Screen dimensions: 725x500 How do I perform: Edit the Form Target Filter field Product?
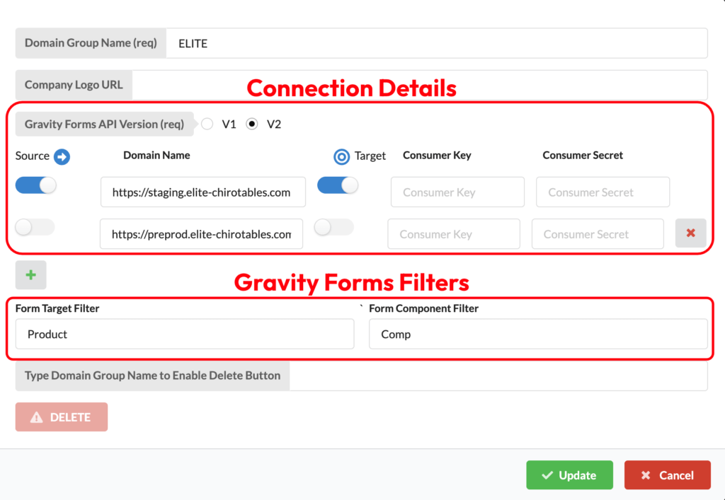(x=185, y=334)
